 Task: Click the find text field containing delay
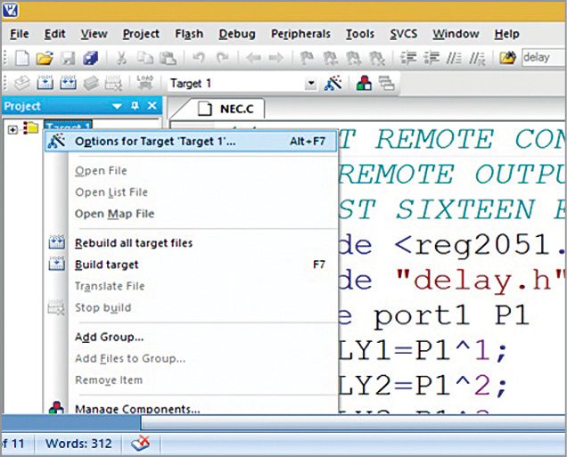pyautogui.click(x=543, y=59)
